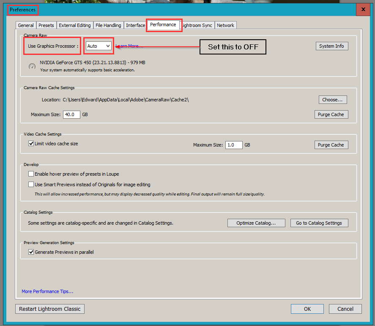Image resolution: width=375 pixels, height=326 pixels.
Task: Uncheck Limit video cache size
Action: 31,143
